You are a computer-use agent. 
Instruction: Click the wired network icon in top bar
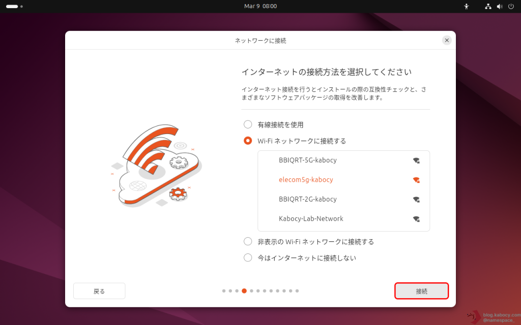(x=488, y=7)
